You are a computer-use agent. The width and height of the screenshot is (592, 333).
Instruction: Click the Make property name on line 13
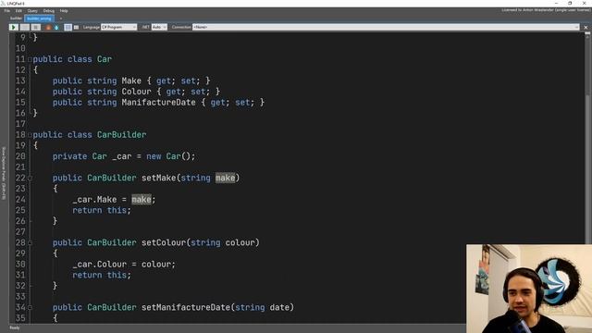click(131, 80)
